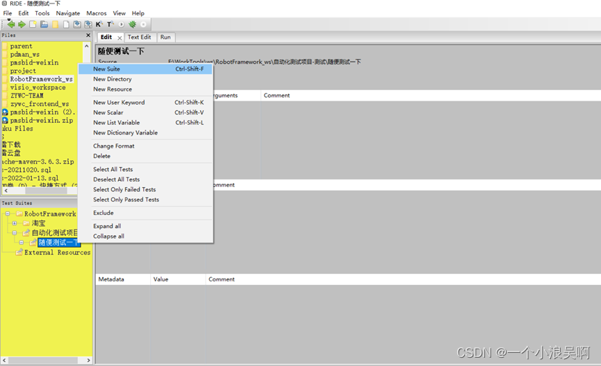Switch to the Text Edit tab

point(139,37)
